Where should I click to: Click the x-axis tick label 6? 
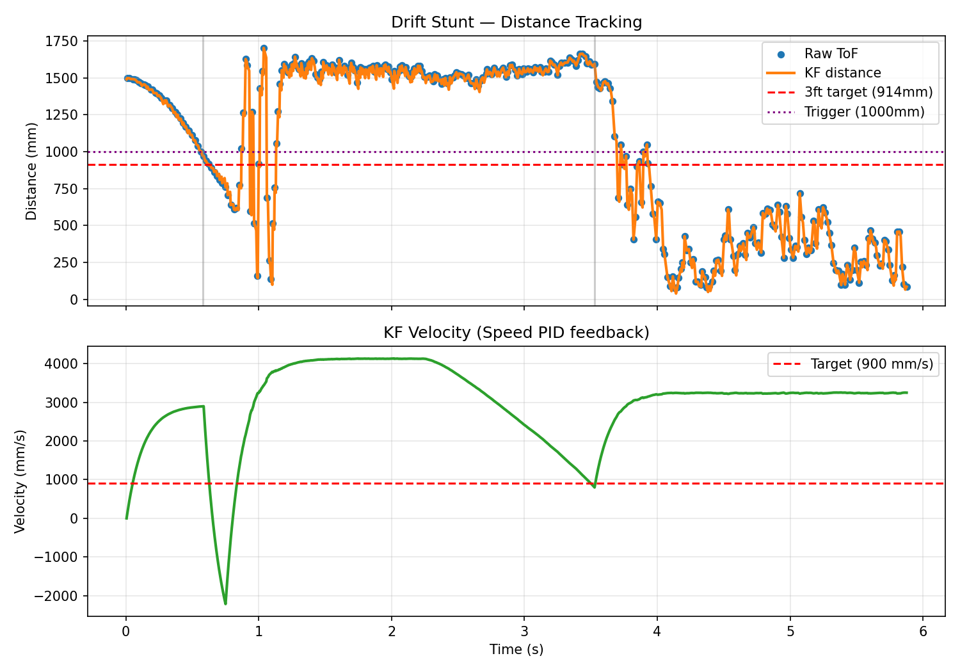(922, 632)
